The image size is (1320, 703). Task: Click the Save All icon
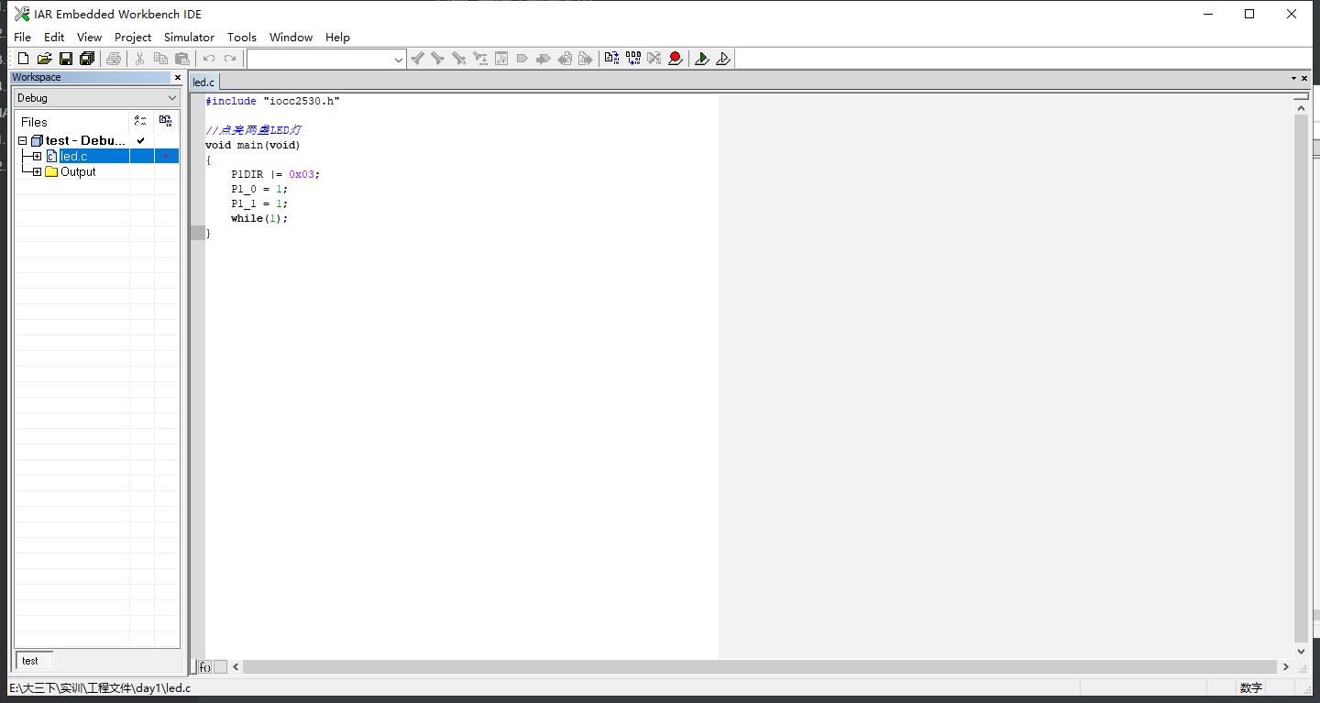click(87, 59)
